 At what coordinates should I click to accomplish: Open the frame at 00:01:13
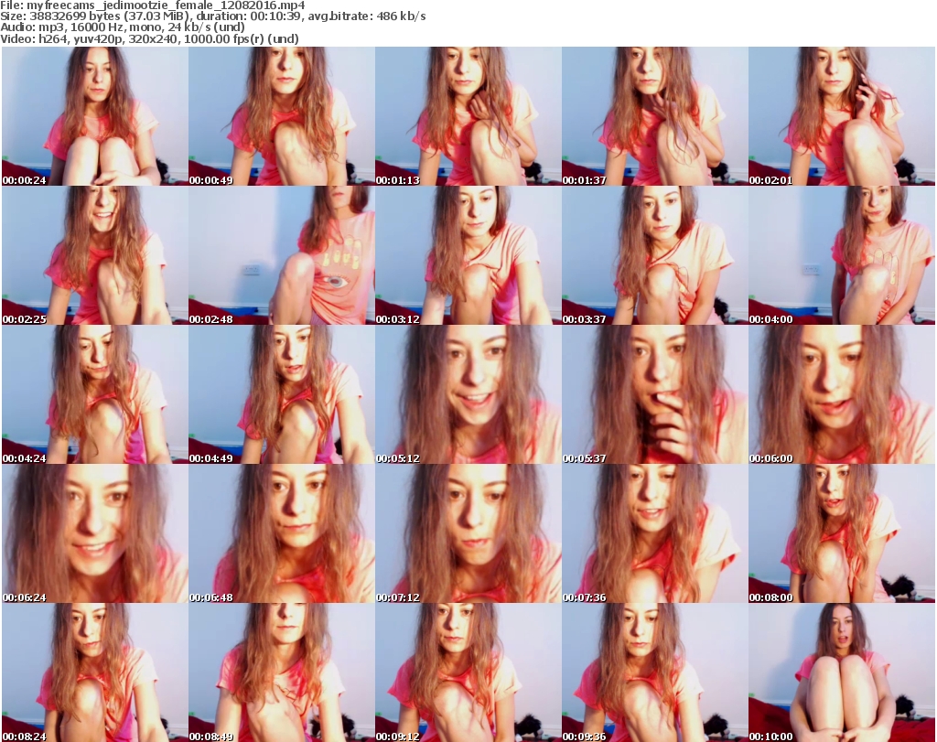[468, 116]
